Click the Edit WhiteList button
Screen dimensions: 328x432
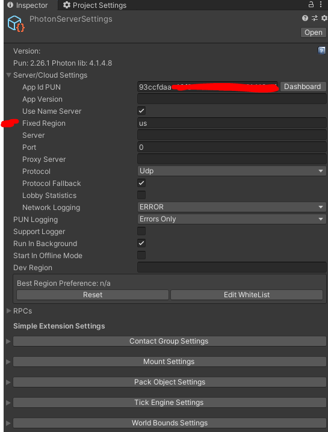pyautogui.click(x=247, y=295)
